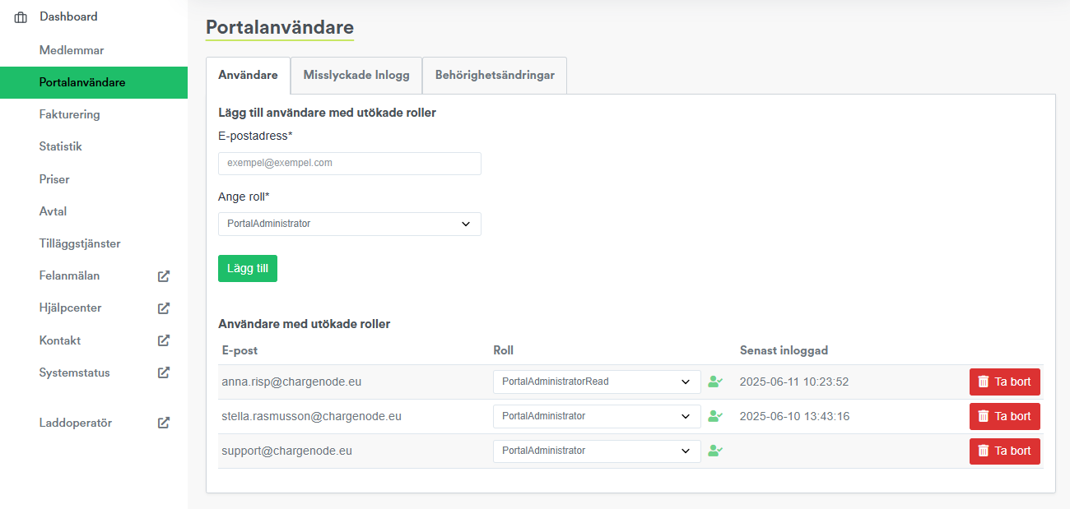Expand role dropdown for anna.risp@chargenode.eu
The width and height of the screenshot is (1070, 509).
click(596, 382)
